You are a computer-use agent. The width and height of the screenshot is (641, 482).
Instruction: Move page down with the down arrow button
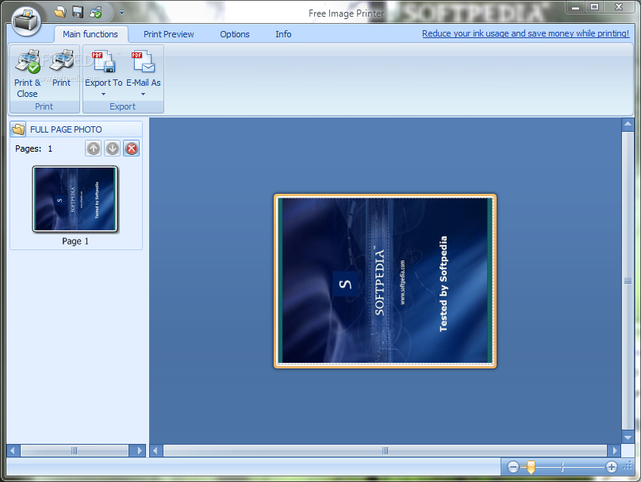113,148
